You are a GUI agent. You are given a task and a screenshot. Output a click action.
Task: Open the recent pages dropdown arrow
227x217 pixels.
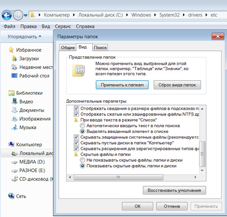coord(26,15)
